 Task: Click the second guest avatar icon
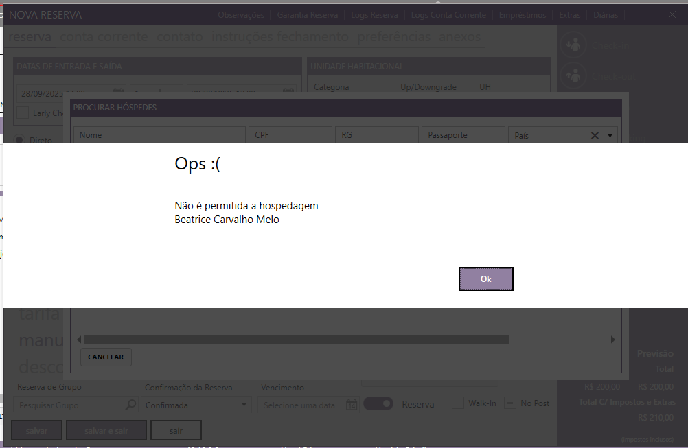click(x=572, y=75)
